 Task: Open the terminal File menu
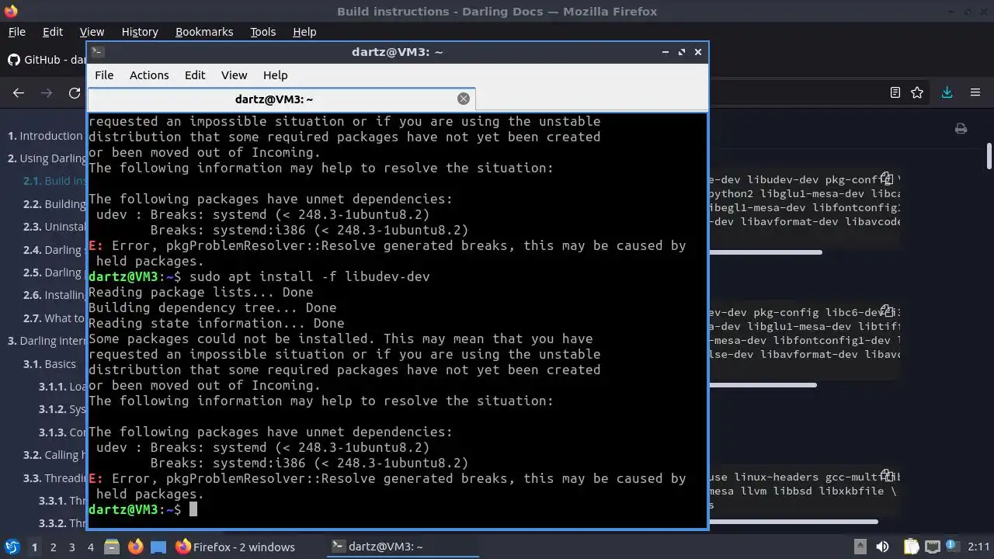(104, 75)
